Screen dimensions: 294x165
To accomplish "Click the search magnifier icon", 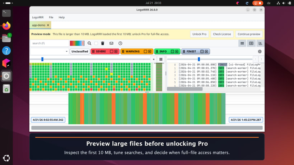I will [89, 43].
